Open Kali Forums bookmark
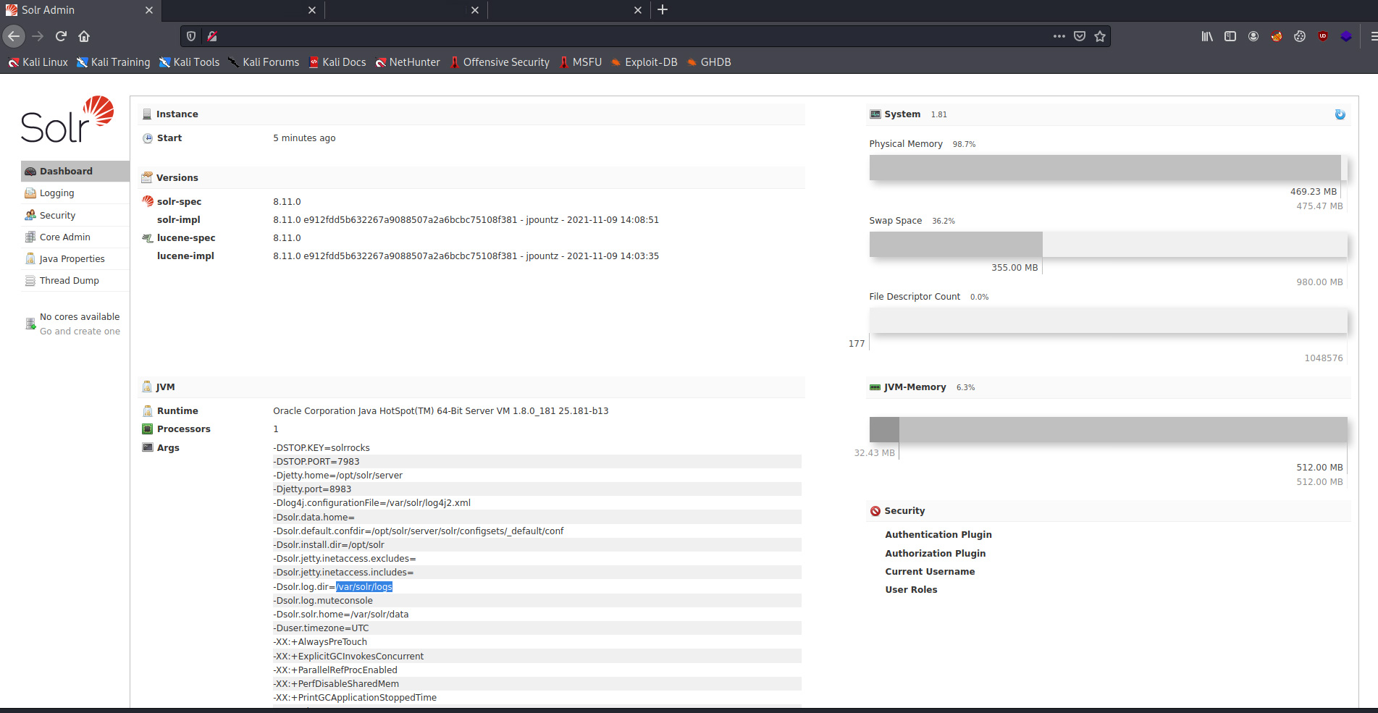Viewport: 1378px width, 713px height. click(264, 62)
